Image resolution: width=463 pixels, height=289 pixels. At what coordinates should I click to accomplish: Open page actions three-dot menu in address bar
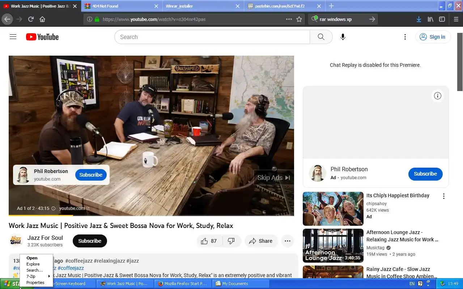click(289, 19)
